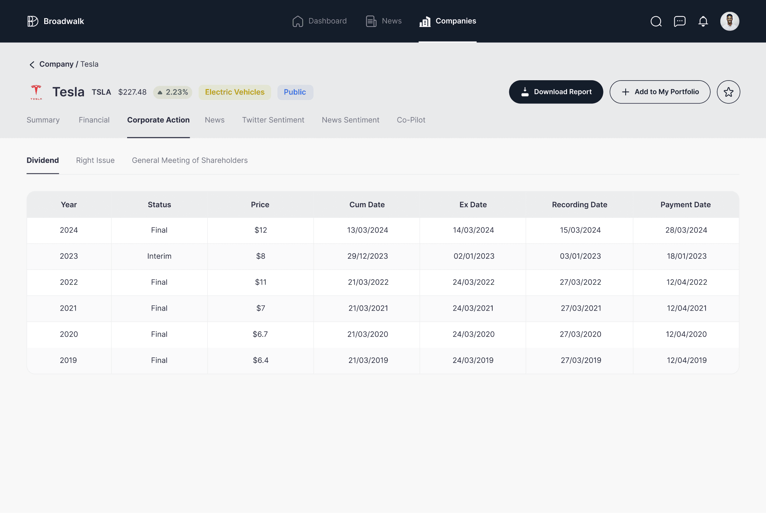Click ex date 02/01/2023
Image resolution: width=766 pixels, height=513 pixels.
point(474,256)
